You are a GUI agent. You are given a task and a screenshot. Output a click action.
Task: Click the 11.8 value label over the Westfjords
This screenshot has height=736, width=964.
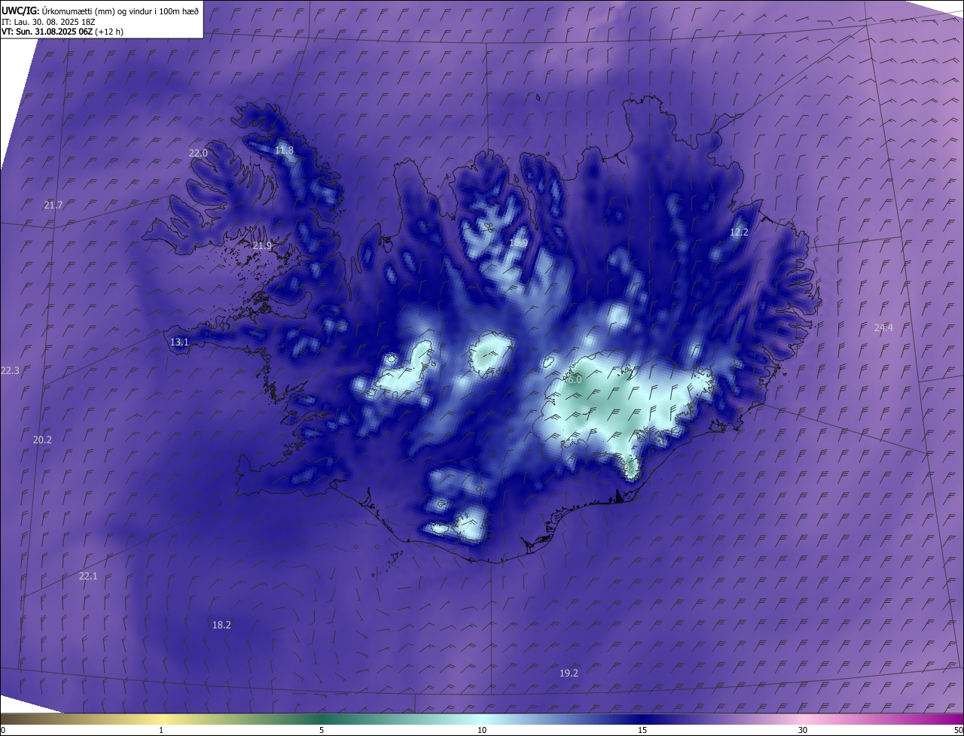284,150
